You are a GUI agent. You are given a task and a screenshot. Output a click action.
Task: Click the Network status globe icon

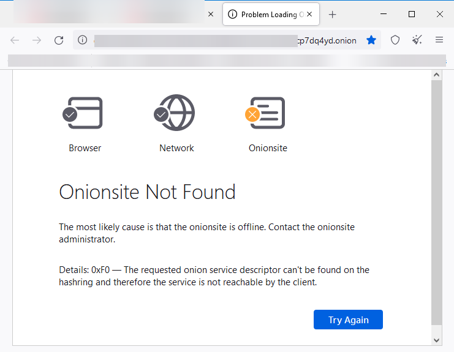tap(175, 113)
